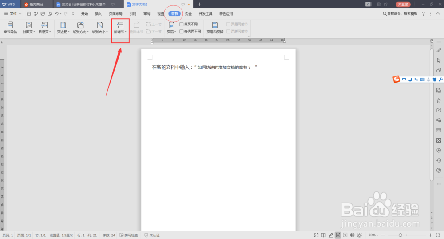This screenshot has width=444, height=239.
Task: Click the 新增节 add section icon
Action: (120, 25)
